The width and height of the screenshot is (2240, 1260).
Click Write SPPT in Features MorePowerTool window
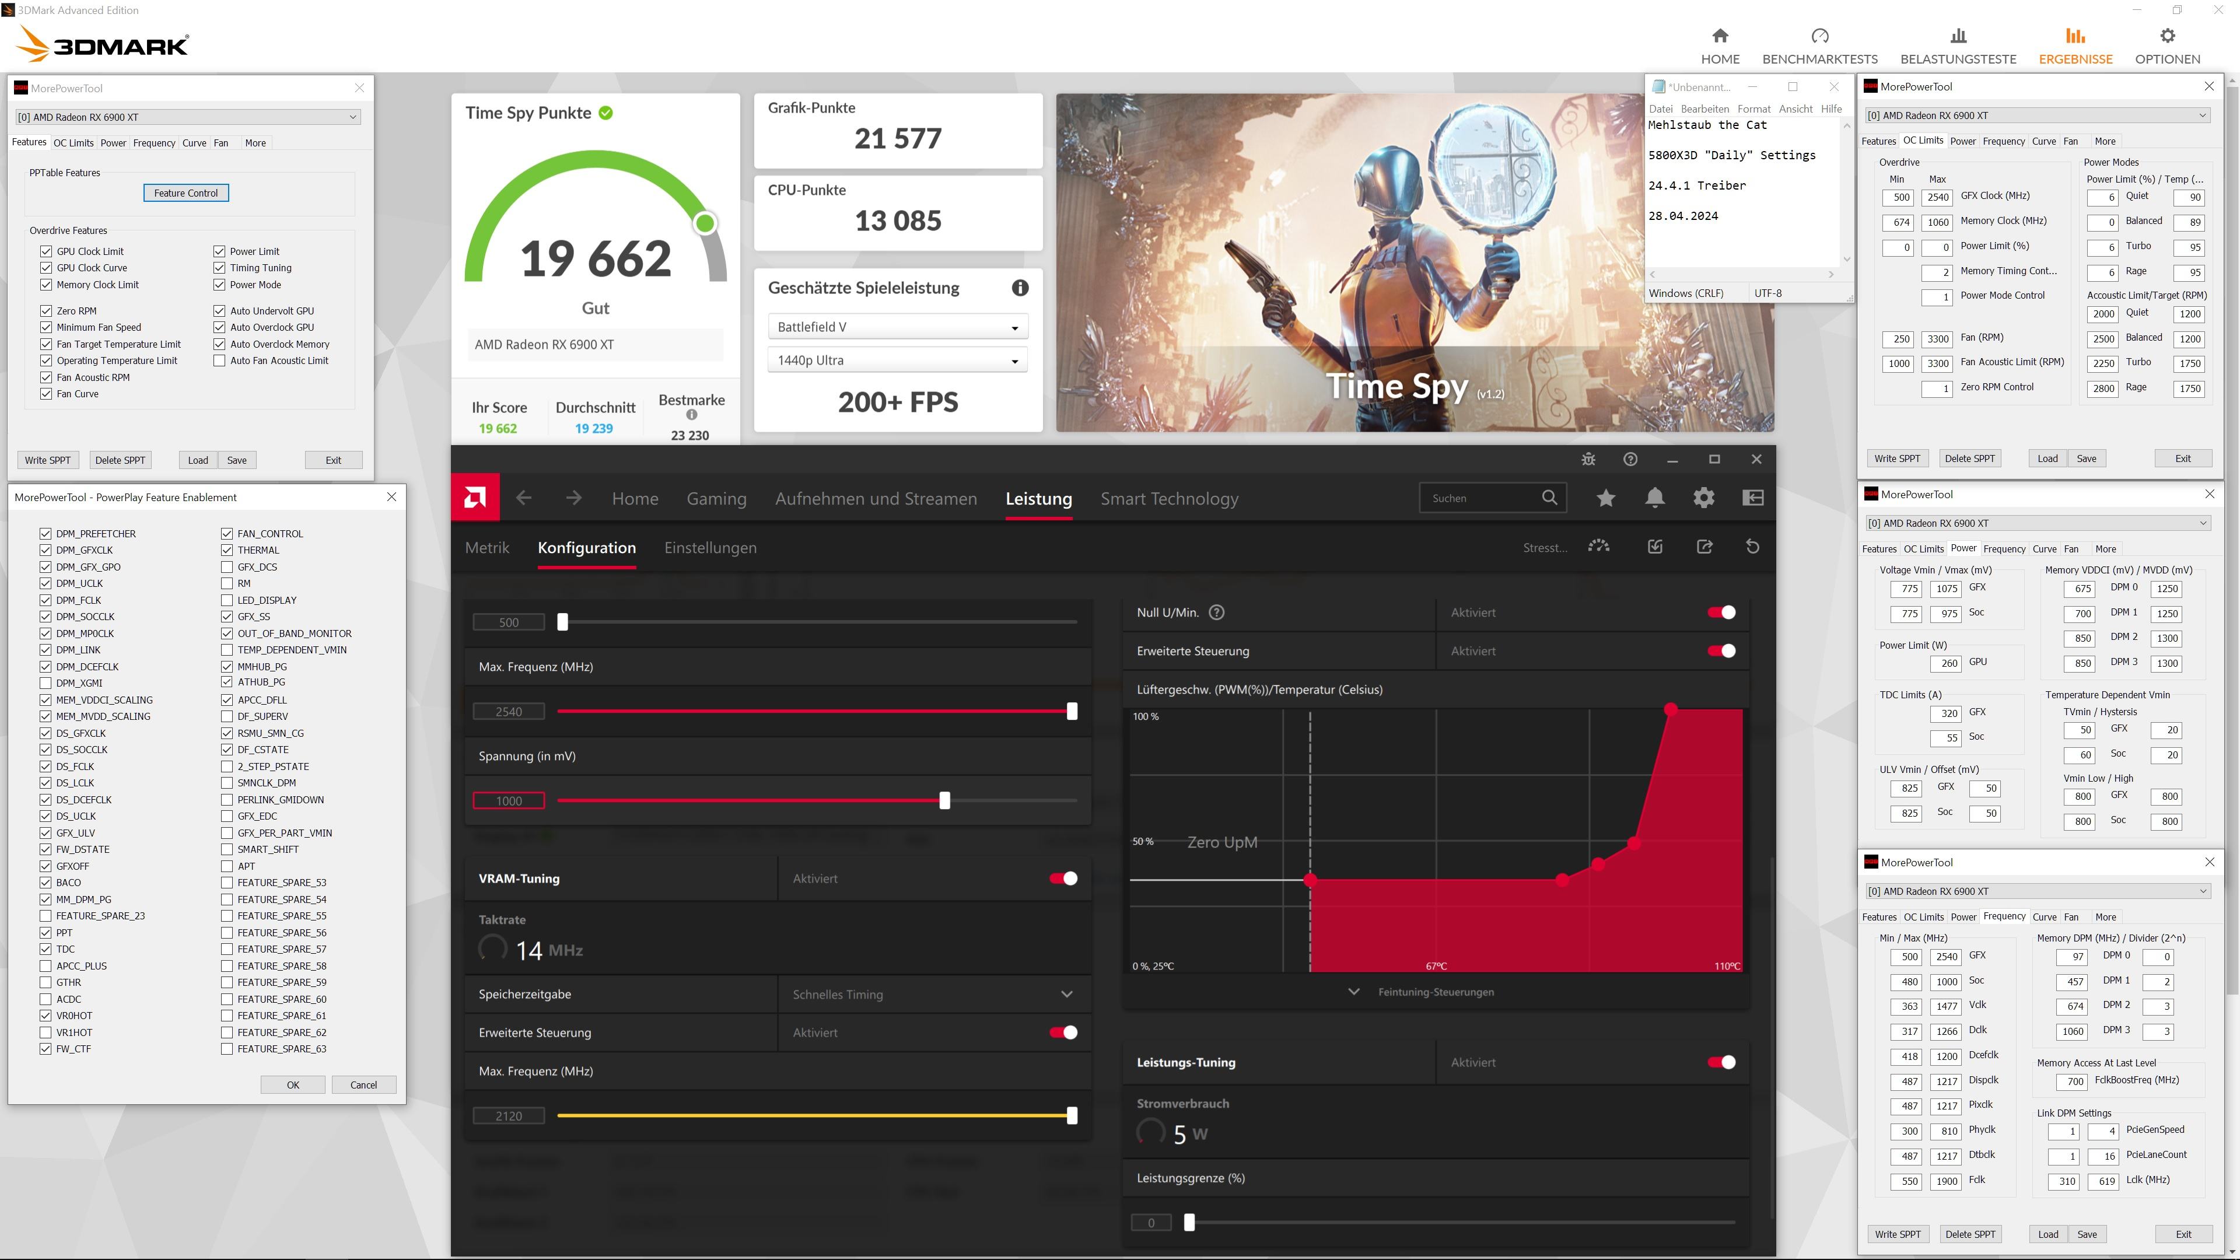[47, 460]
